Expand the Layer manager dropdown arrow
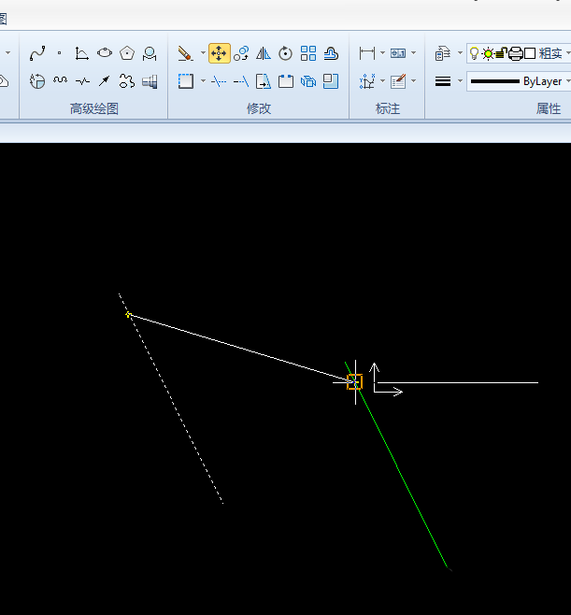The width and height of the screenshot is (571, 615). 460,53
